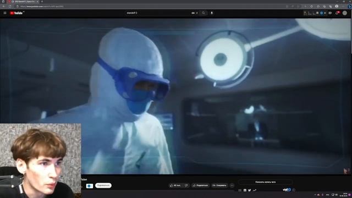Open YouTube notifications bell
Image resolution: width=352 pixels, height=198 pixels.
337,13
